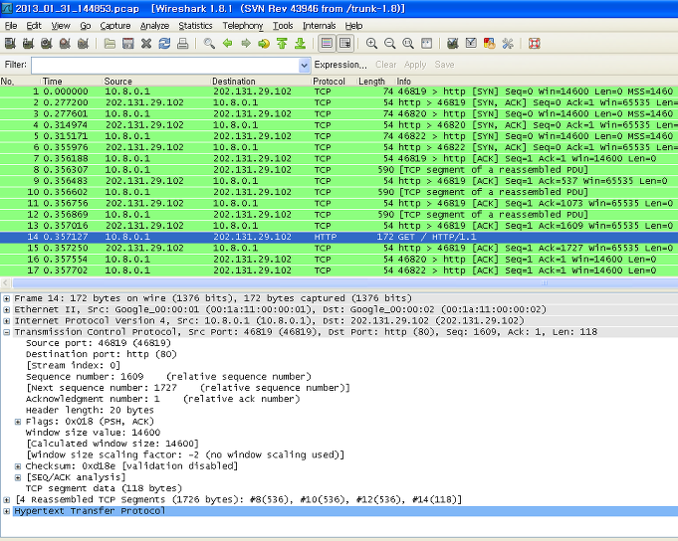Open the filter history dropdown arrow
The image size is (678, 541).
[x=305, y=66]
